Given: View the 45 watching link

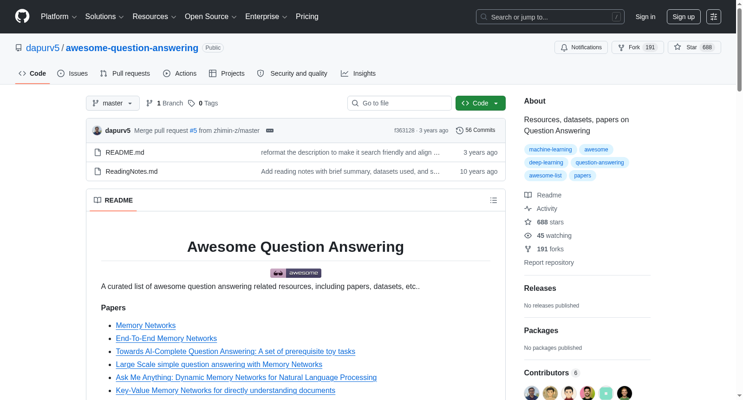Looking at the screenshot, I should [x=548, y=236].
